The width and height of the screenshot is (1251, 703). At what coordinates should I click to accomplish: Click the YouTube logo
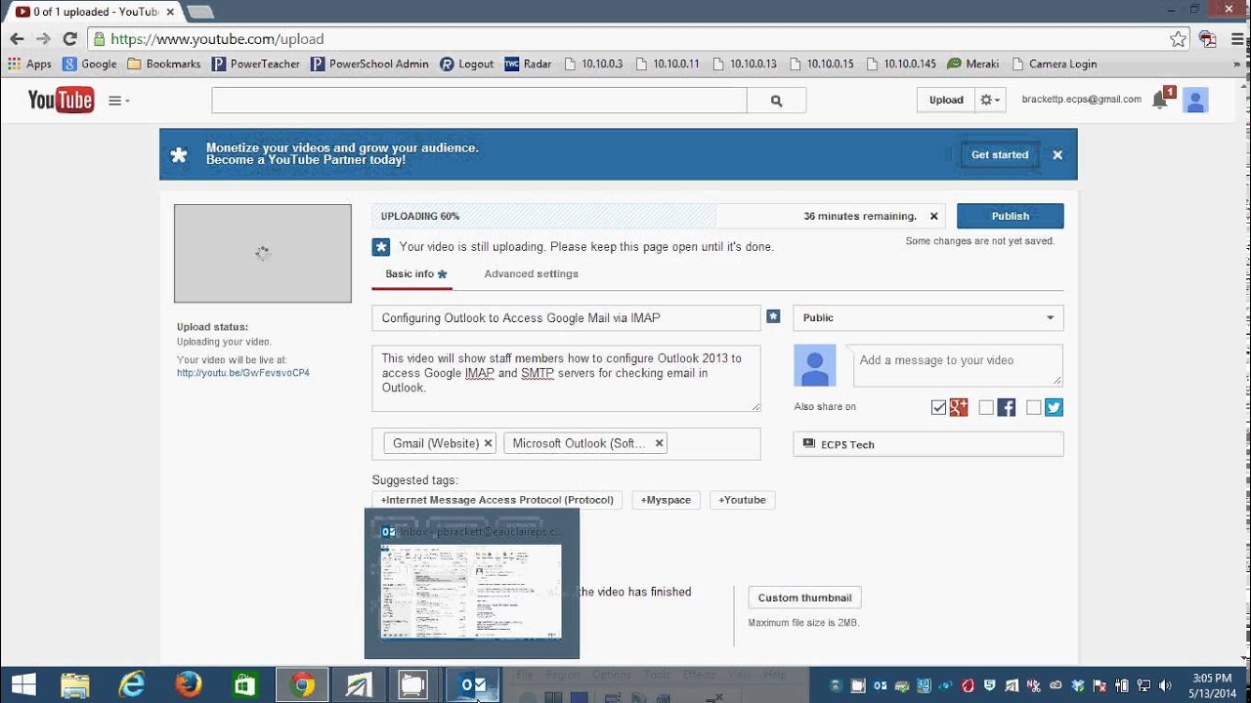pyautogui.click(x=61, y=100)
